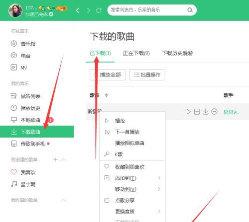Play the song with row play icon

(188, 112)
